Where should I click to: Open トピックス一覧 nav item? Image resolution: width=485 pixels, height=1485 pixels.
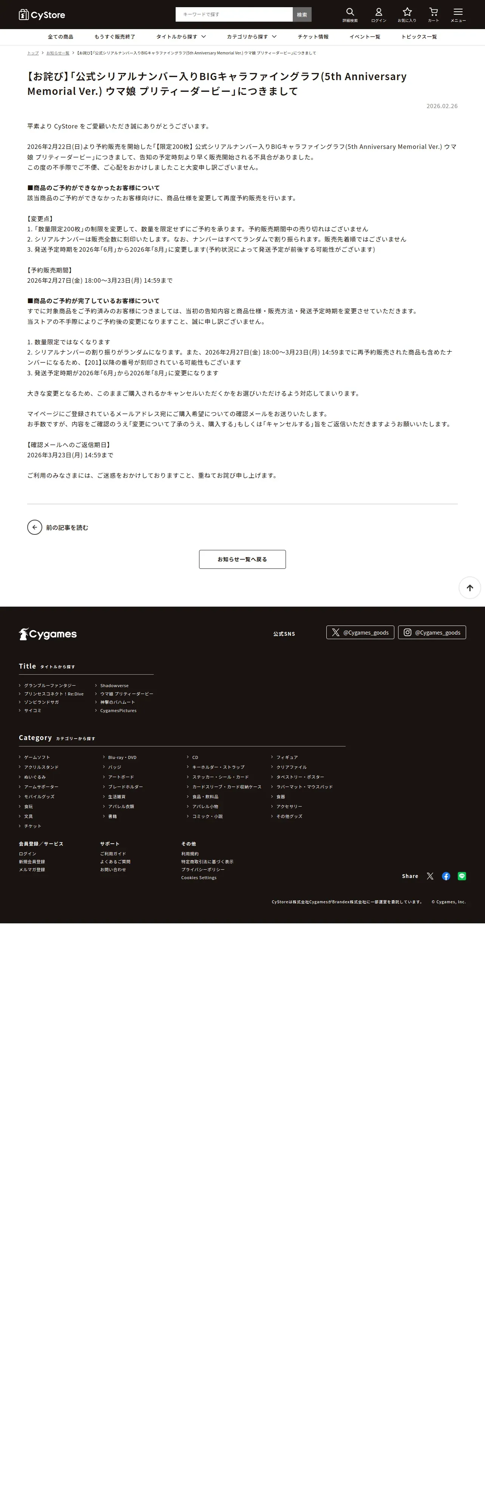(419, 37)
